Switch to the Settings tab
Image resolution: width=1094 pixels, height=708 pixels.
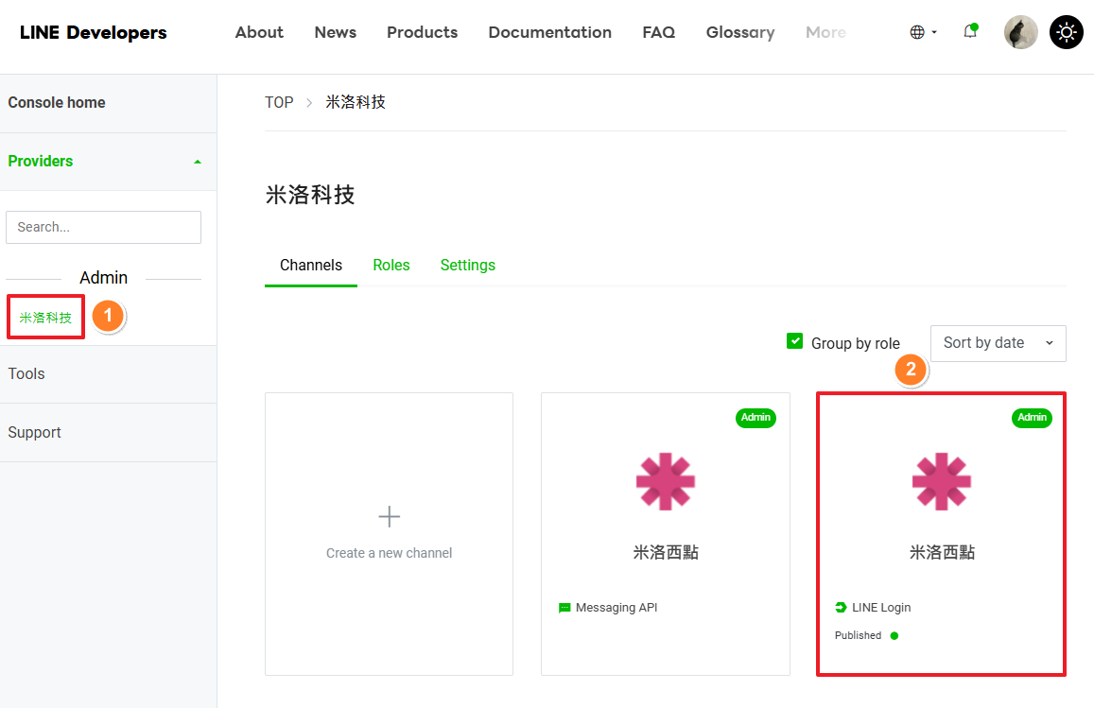click(x=467, y=266)
